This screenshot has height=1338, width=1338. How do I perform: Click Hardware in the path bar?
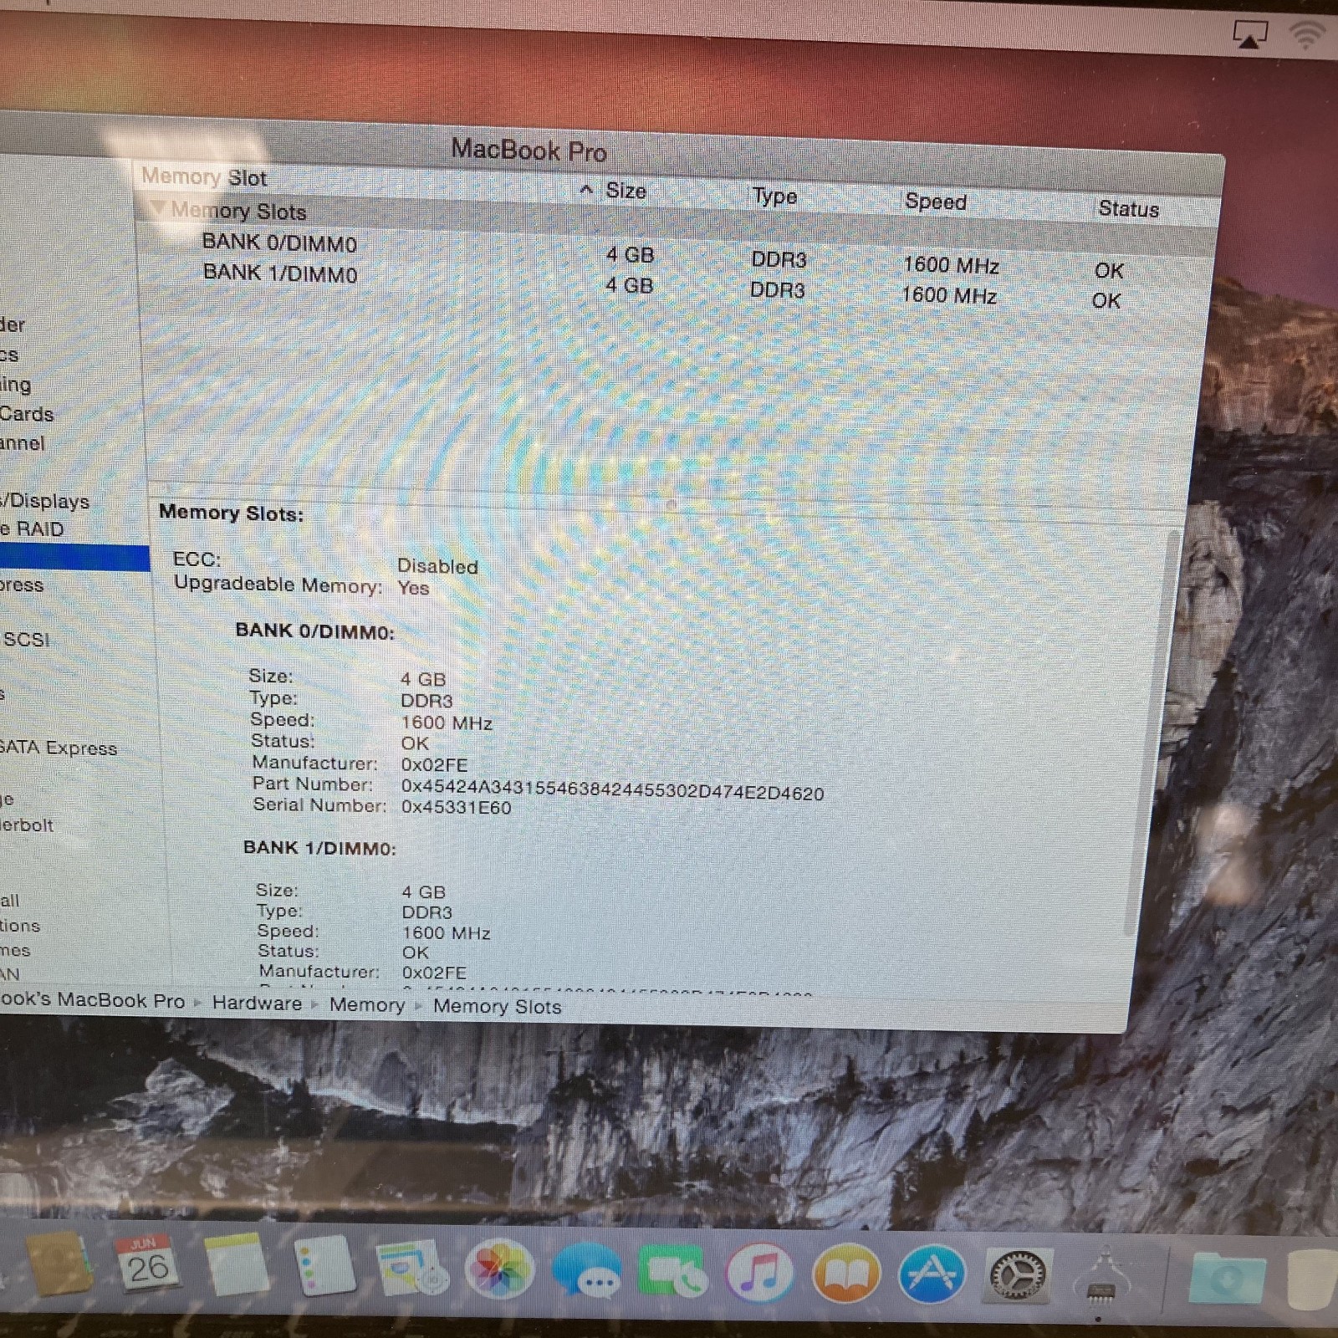[x=257, y=1003]
